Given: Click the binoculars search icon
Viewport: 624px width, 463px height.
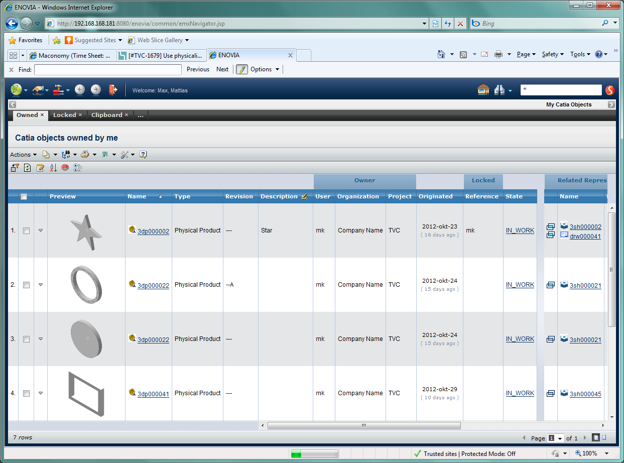Looking at the screenshot, I should pyautogui.click(x=499, y=90).
